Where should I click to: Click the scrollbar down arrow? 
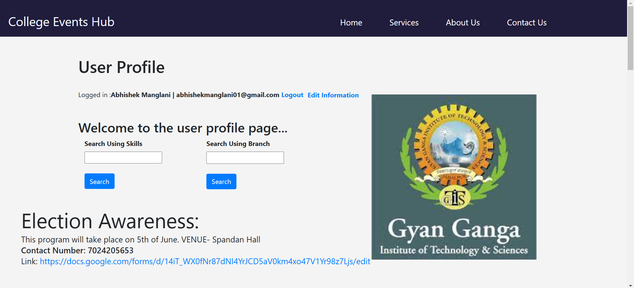point(631,285)
